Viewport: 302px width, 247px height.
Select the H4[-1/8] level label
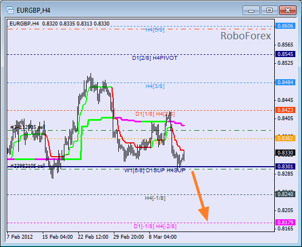point(155,198)
